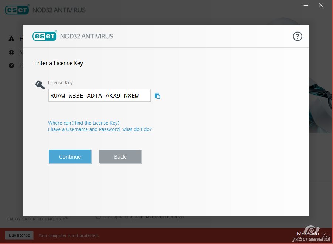Open 'Where can I find the License Key?' link
The height and width of the screenshot is (244, 333).
pyautogui.click(x=84, y=123)
